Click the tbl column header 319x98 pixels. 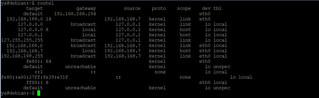coord(217,9)
